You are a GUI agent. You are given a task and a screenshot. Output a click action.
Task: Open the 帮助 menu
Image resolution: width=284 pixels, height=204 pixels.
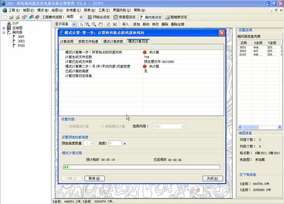(140, 10)
